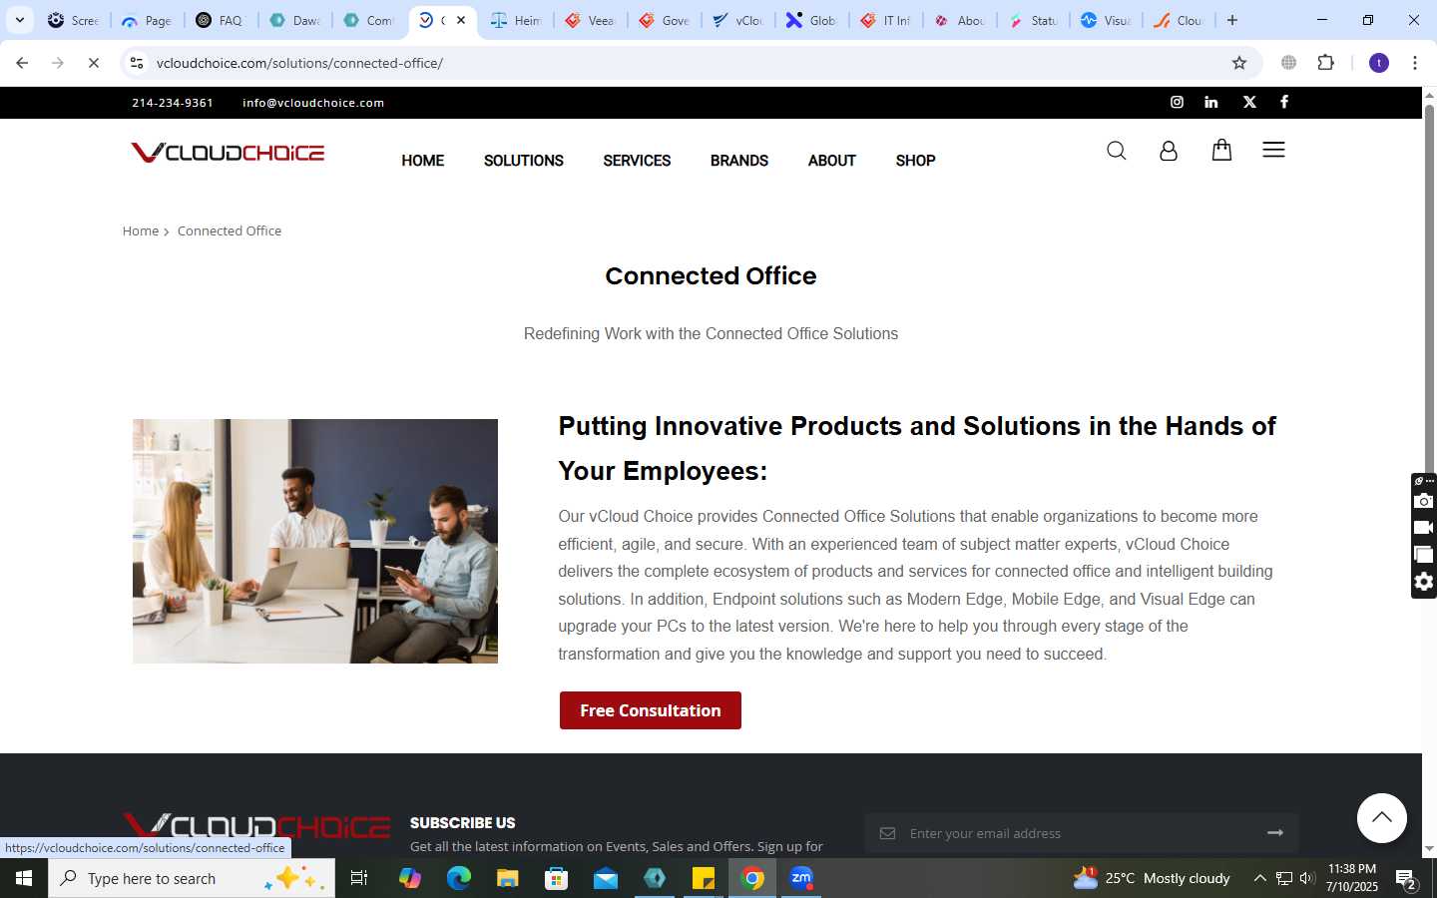Viewport: 1437px width, 898px height.
Task: Open the ABOUT menu
Action: [x=832, y=161]
